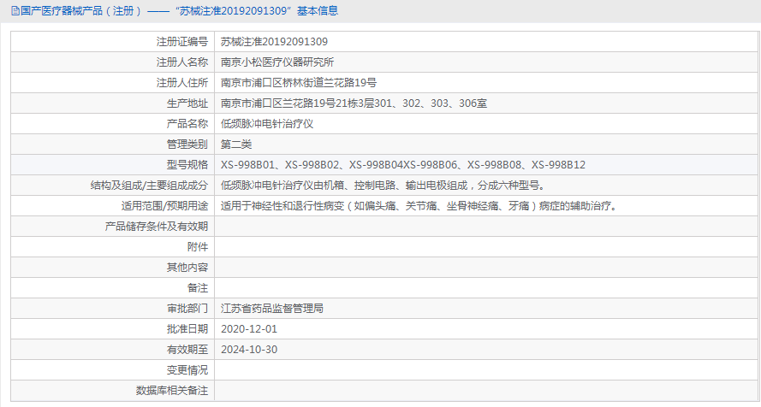Click the label '型号规格'
This screenshot has width=761, height=407.
(x=187, y=165)
